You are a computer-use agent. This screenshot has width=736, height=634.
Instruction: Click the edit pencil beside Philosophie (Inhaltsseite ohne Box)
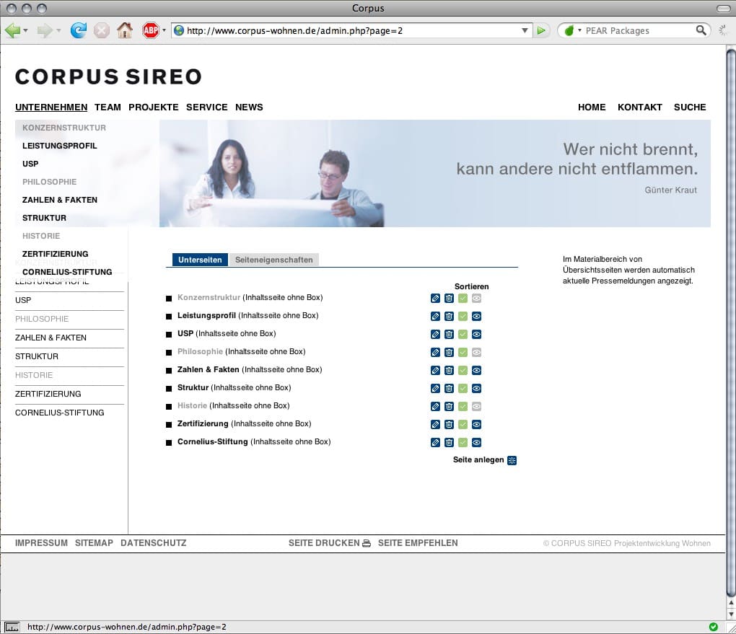435,353
